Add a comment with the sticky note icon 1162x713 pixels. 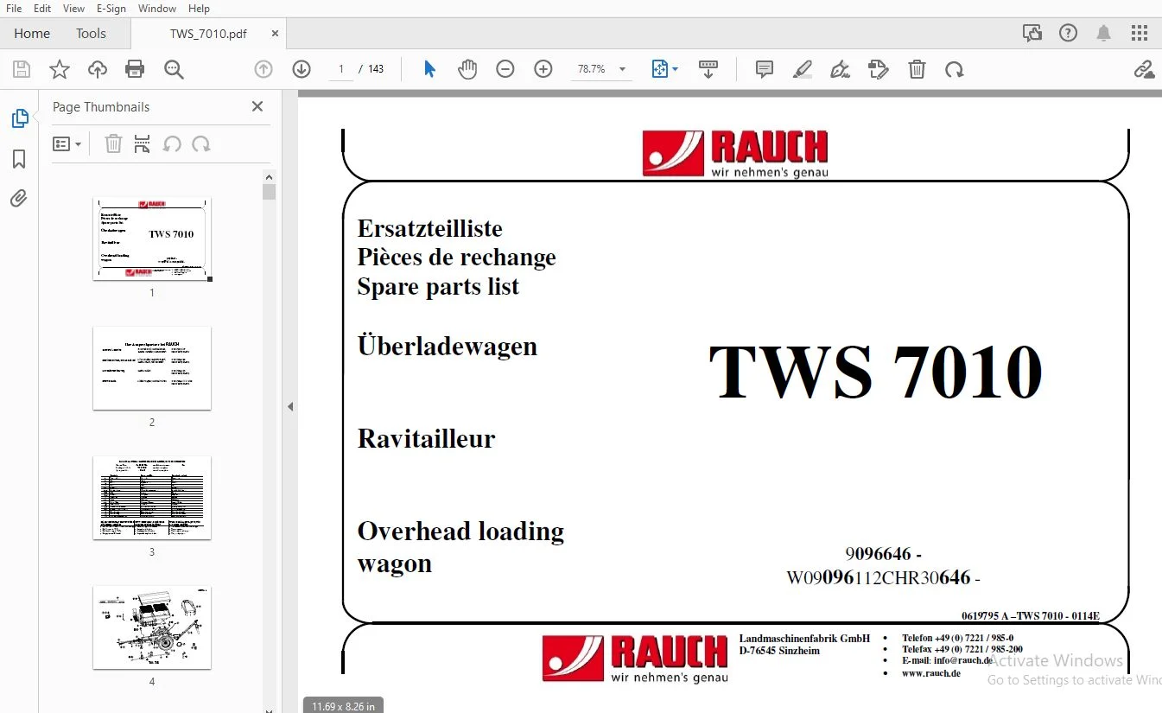765,69
